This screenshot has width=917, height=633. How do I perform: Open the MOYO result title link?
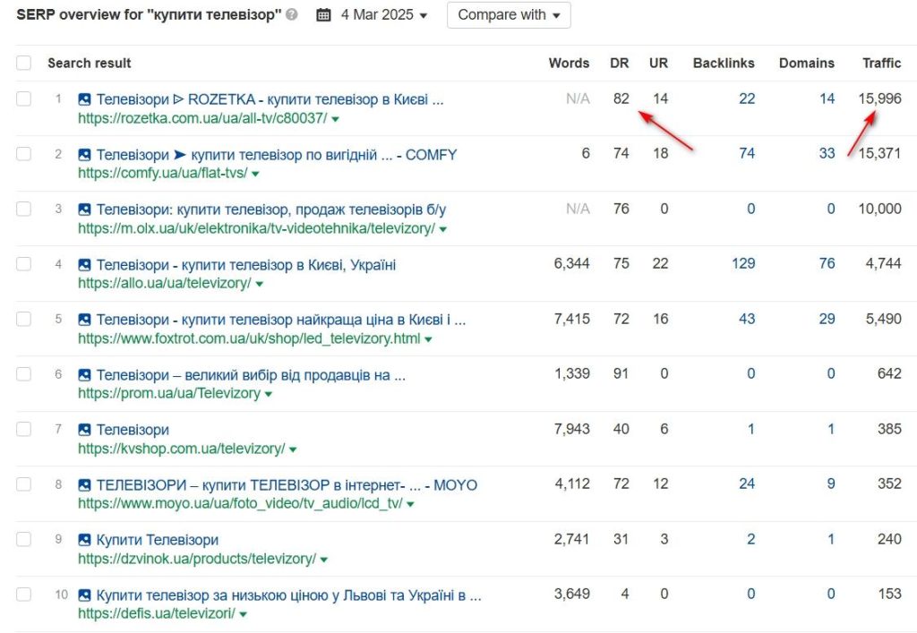[x=287, y=485]
